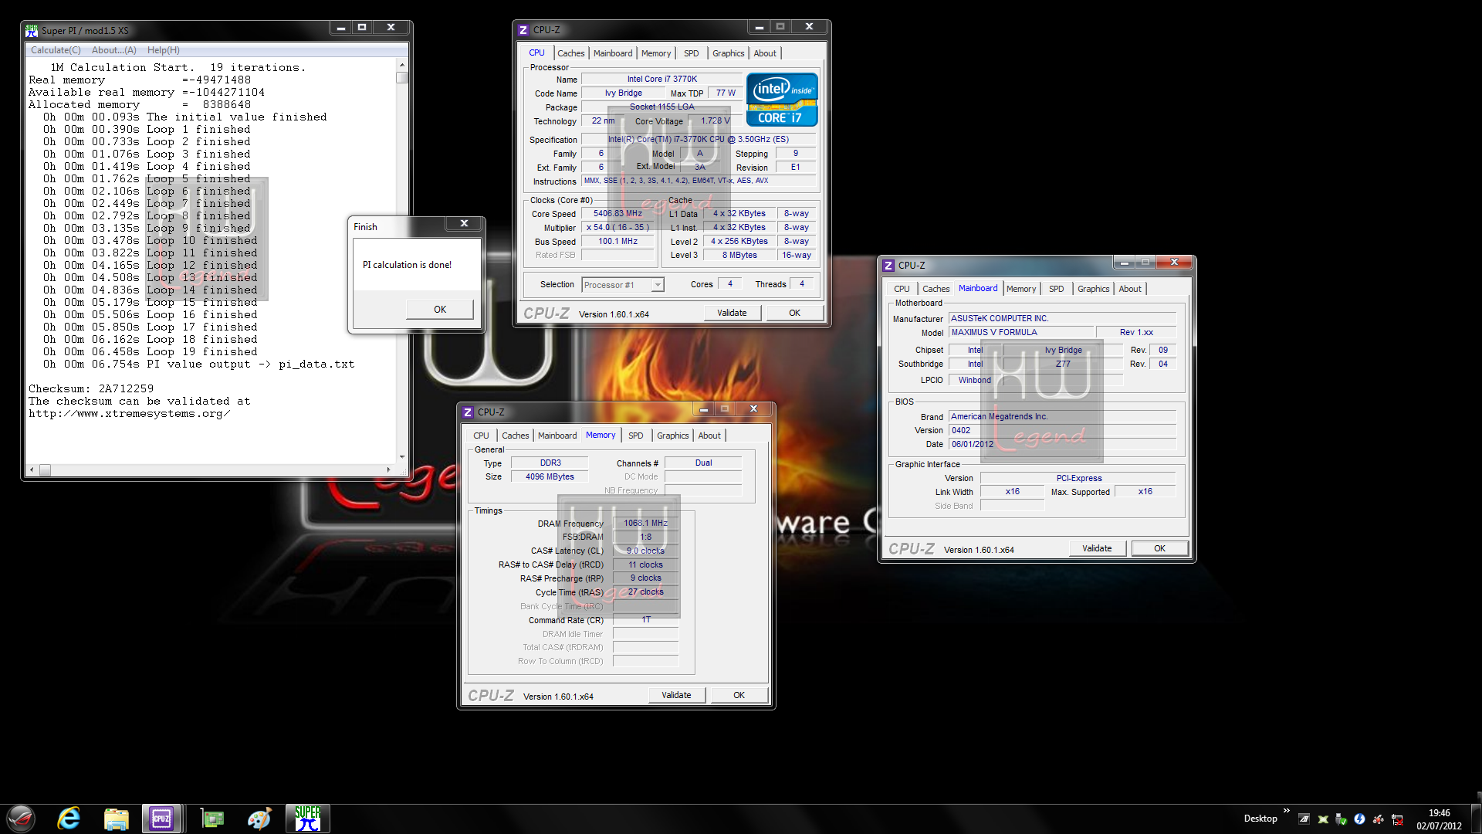The width and height of the screenshot is (1482, 834).
Task: Open the taskbar clock and date
Action: (1439, 819)
